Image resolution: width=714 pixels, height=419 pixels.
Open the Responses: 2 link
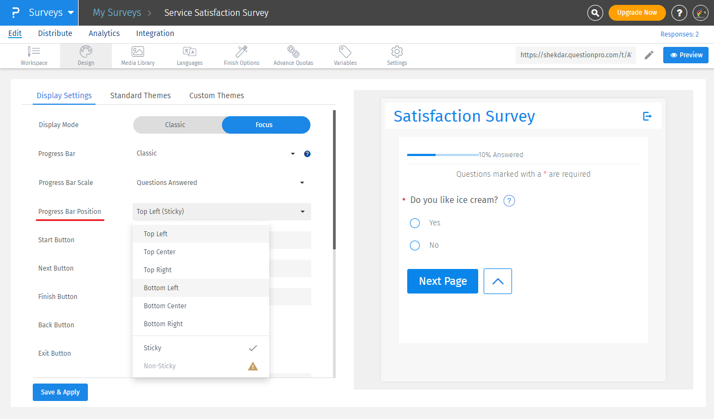coord(679,34)
